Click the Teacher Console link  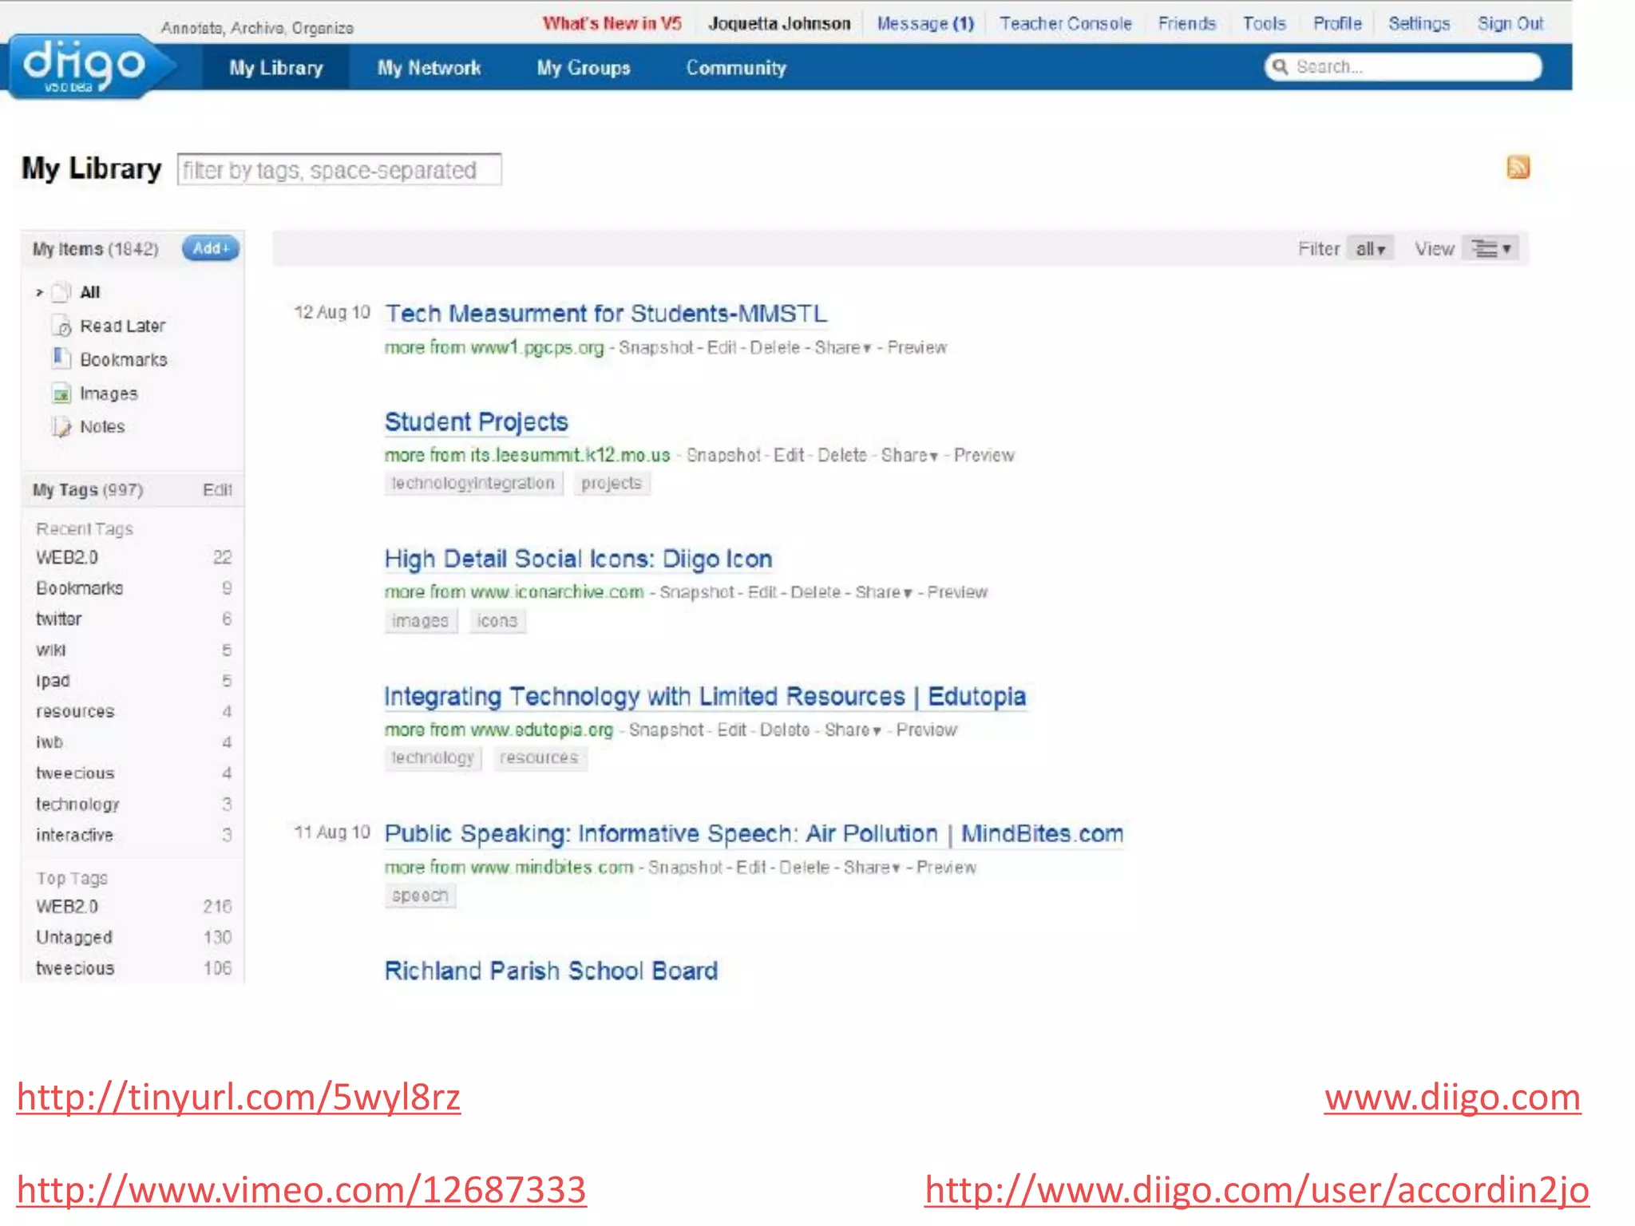1065,23
